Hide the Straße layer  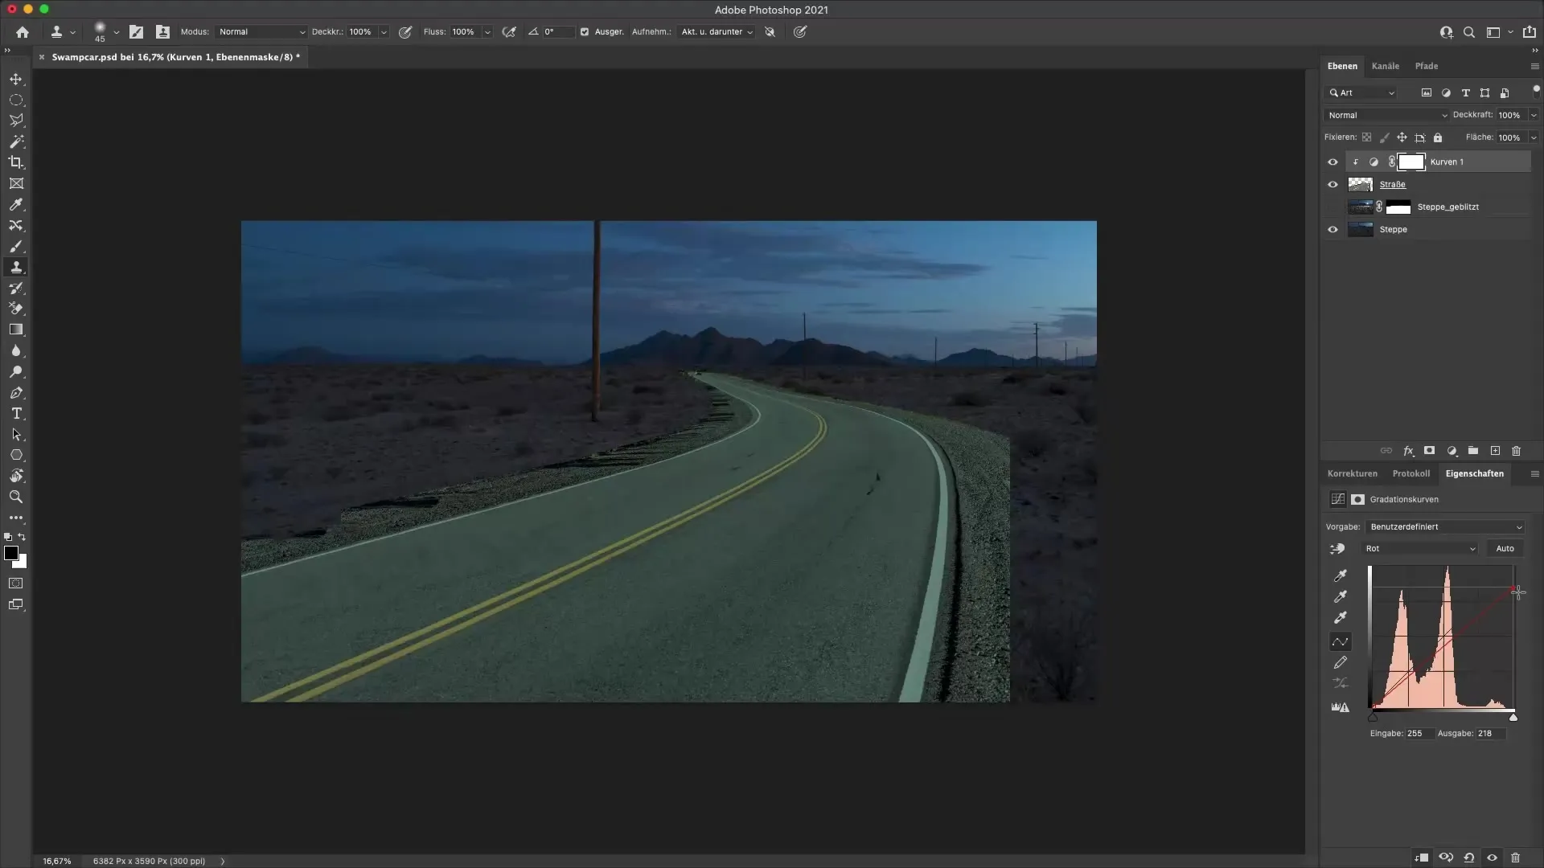point(1333,184)
